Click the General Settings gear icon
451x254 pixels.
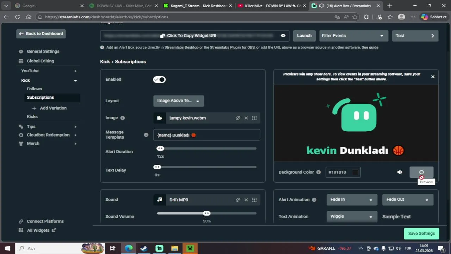point(21,52)
